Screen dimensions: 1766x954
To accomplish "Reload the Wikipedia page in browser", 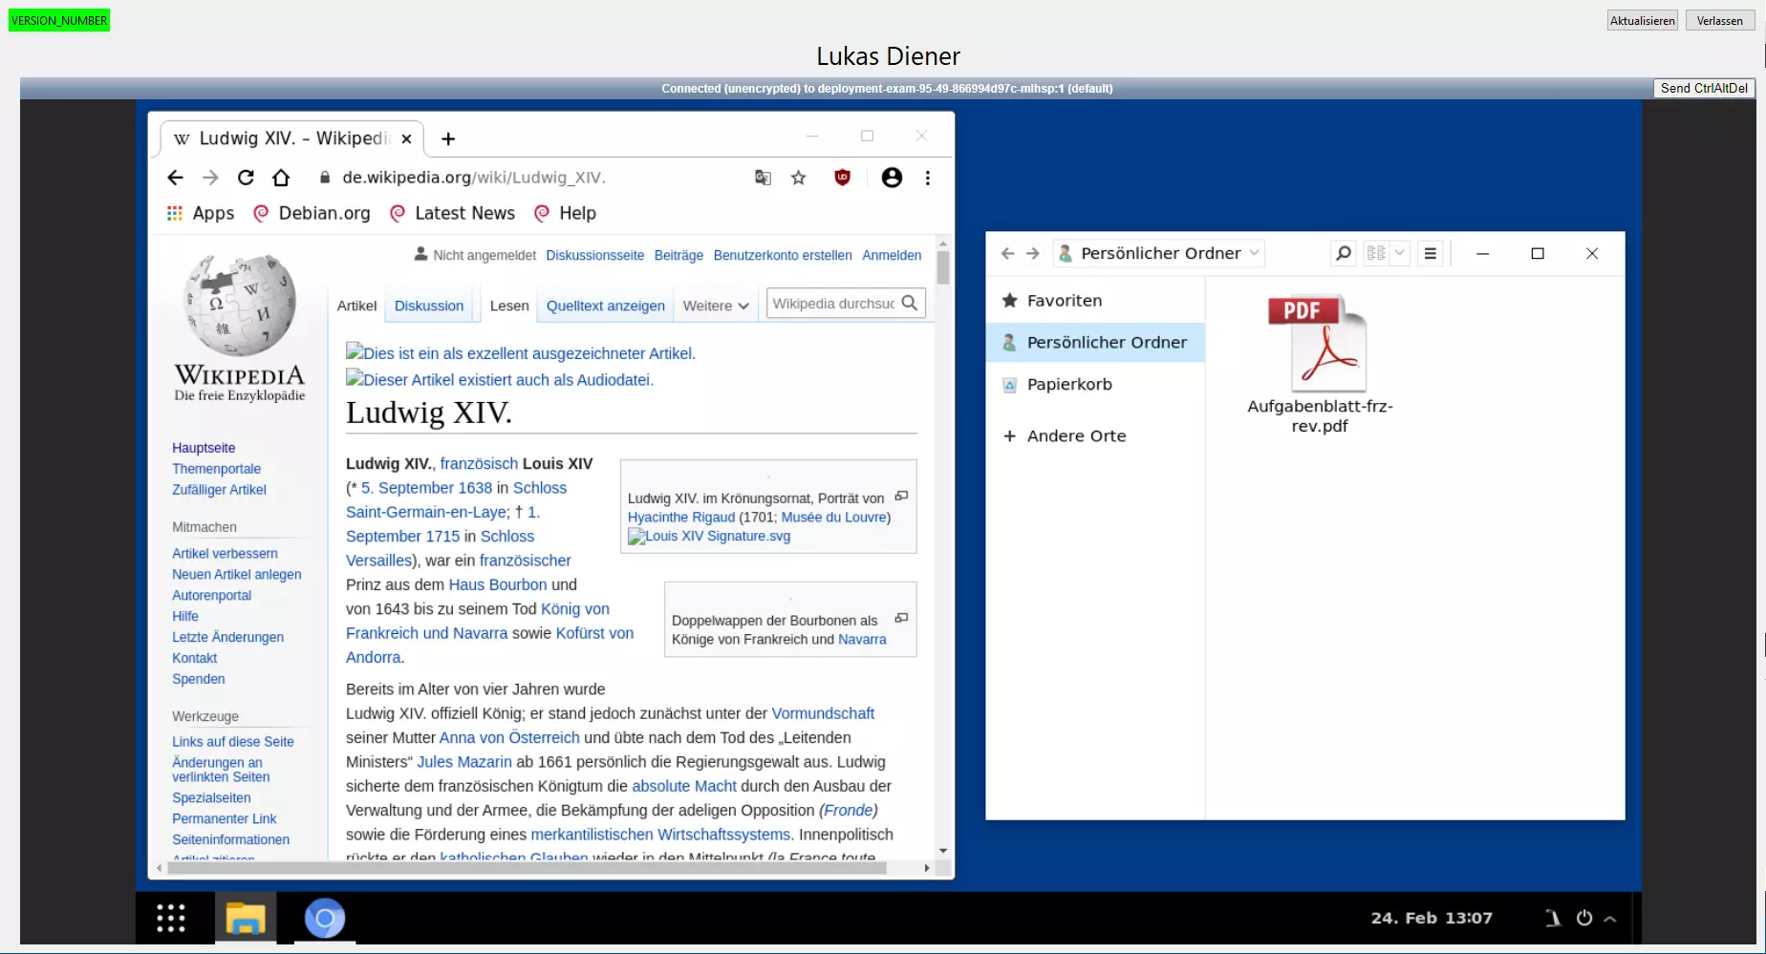I will [246, 178].
